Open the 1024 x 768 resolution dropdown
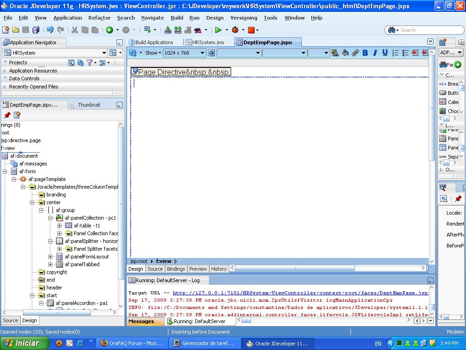The image size is (466, 350). coord(184,53)
